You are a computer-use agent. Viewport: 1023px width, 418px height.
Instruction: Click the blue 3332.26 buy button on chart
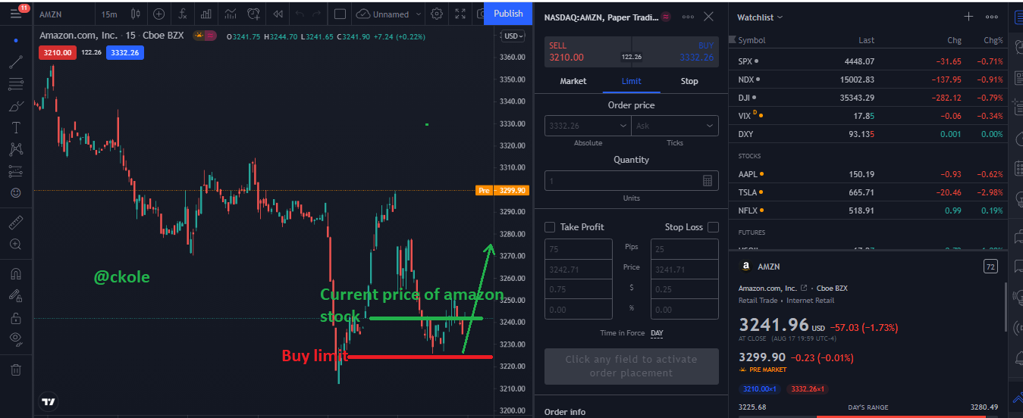[126, 52]
